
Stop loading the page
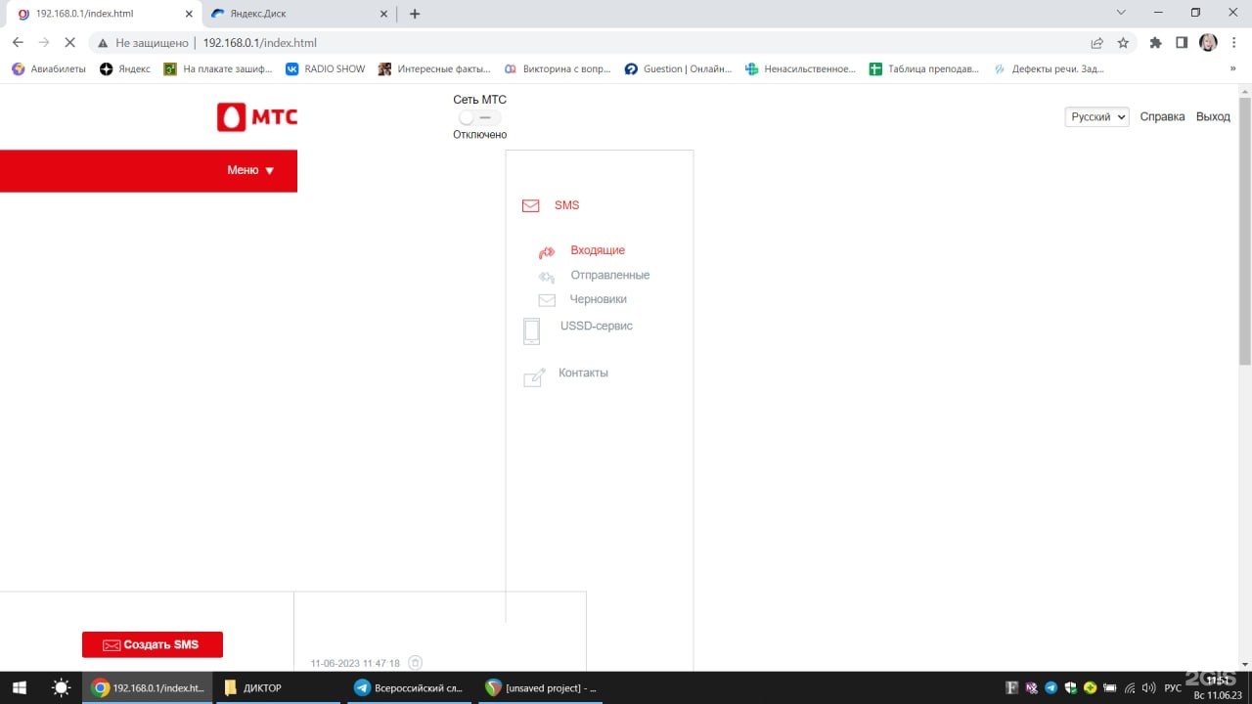[69, 43]
